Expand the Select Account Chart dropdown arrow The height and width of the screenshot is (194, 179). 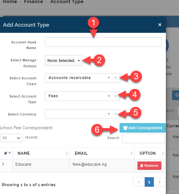pyautogui.click(x=116, y=78)
